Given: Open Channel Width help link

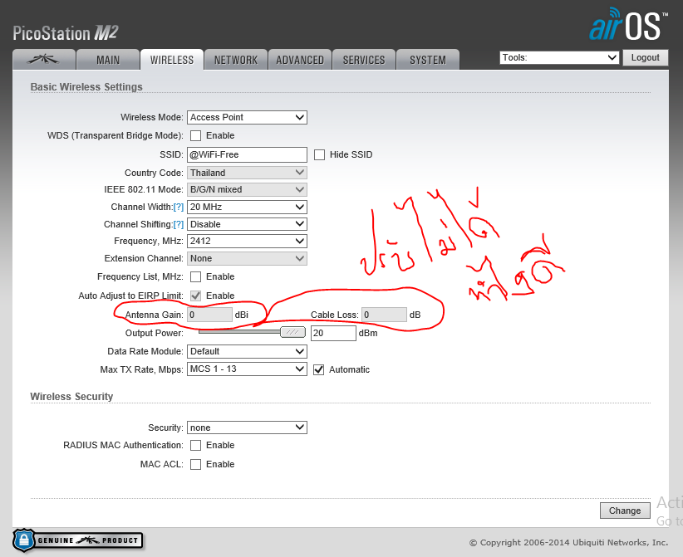Looking at the screenshot, I should point(178,207).
